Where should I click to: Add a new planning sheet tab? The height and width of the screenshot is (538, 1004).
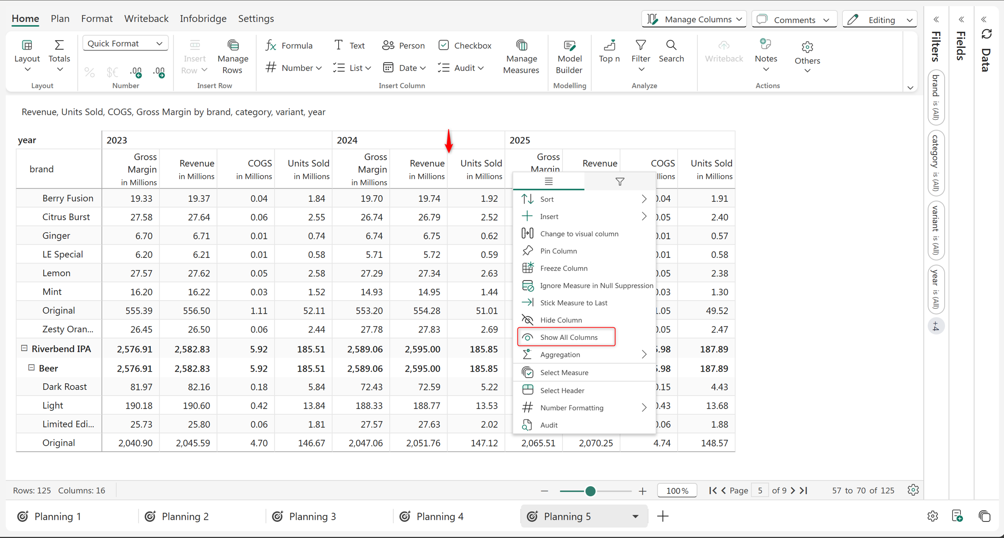coord(663,517)
